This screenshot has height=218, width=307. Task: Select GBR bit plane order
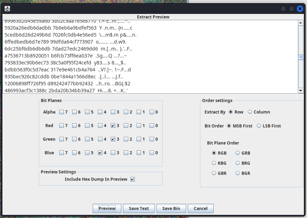coord(214,173)
